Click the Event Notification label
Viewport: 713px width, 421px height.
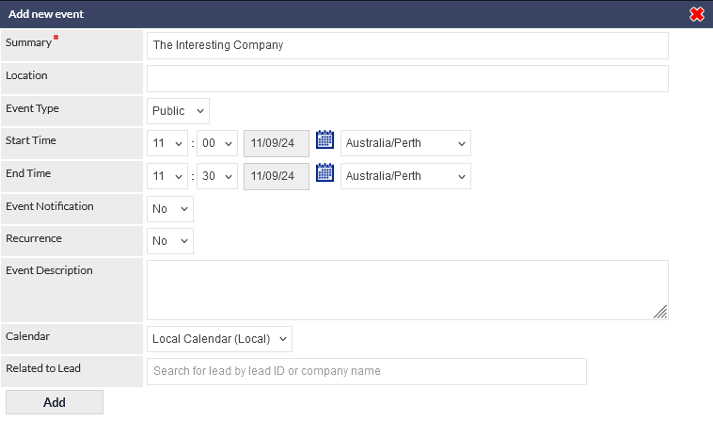click(x=50, y=206)
